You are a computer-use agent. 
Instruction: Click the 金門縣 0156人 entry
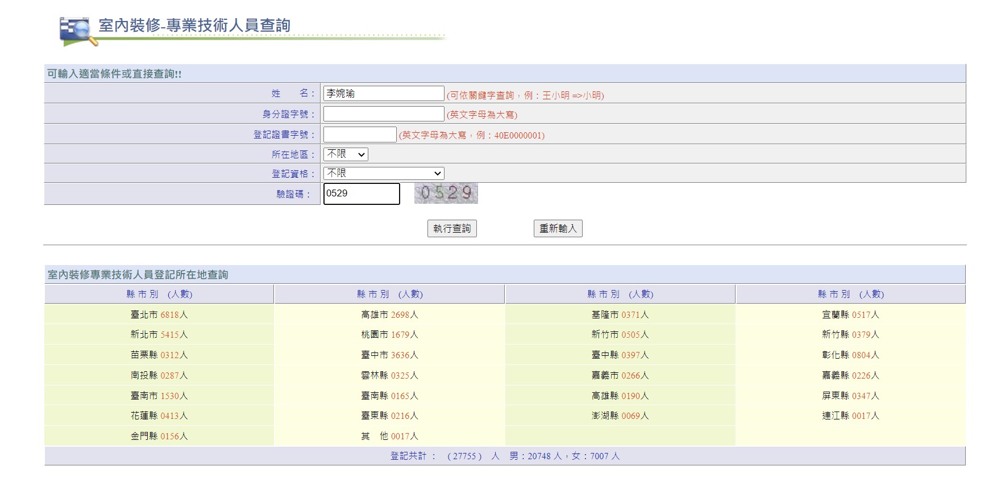point(159,436)
